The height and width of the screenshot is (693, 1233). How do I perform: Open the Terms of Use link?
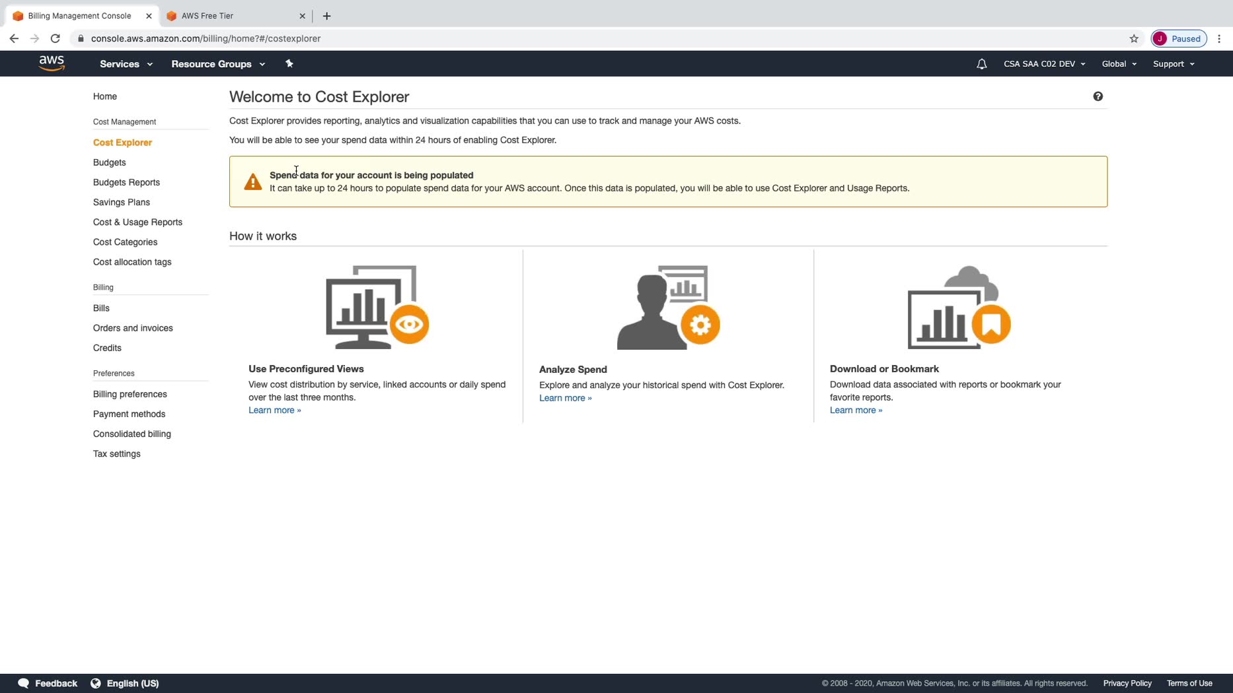coord(1189,683)
